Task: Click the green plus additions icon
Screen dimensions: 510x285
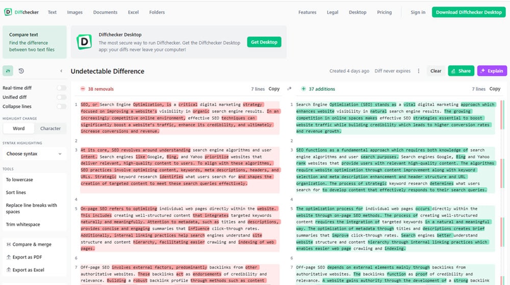Action: tap(303, 89)
